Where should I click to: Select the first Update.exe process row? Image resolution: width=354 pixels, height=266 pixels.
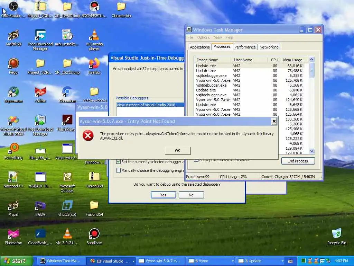coord(249,66)
